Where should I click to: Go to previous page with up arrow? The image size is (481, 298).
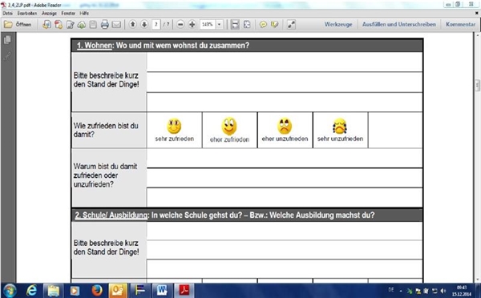click(132, 24)
